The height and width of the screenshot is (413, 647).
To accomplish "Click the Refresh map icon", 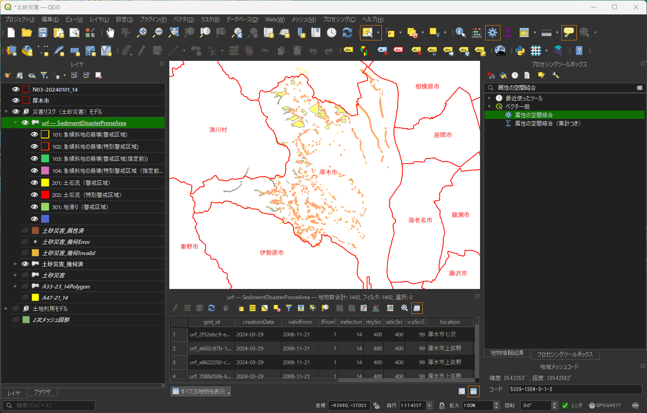I will [x=347, y=33].
